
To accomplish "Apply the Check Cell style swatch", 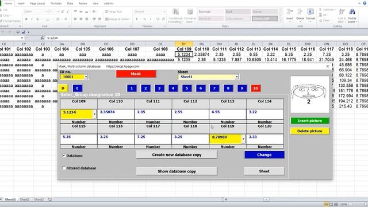I will tap(264, 18).
